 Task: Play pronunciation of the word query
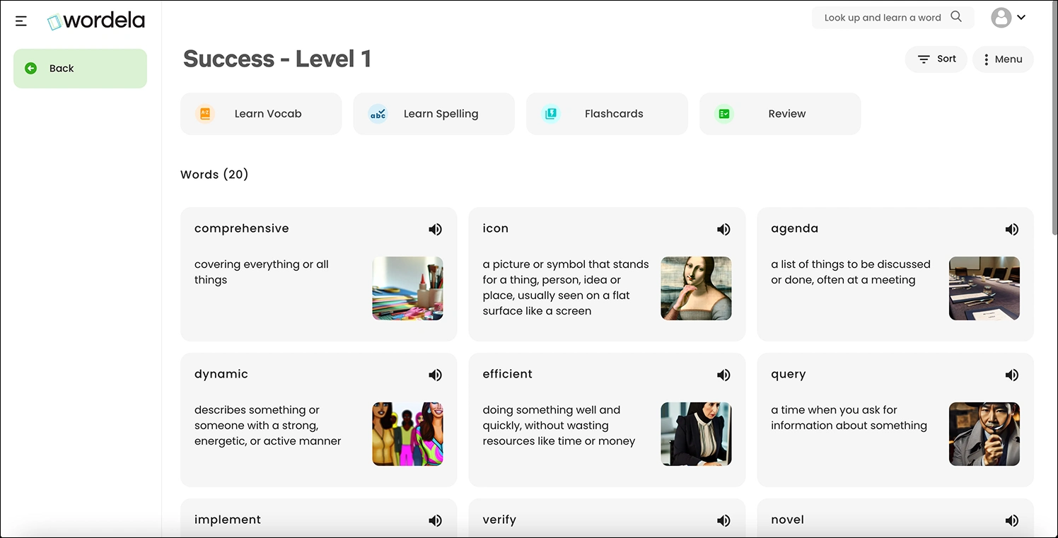coord(1012,375)
